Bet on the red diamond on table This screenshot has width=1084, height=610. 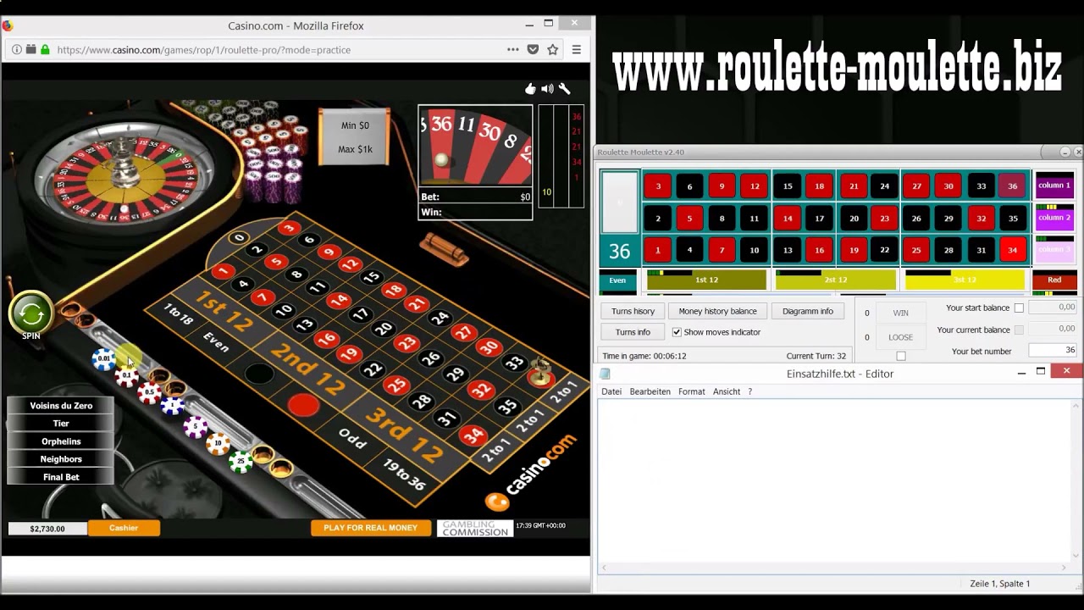click(302, 405)
